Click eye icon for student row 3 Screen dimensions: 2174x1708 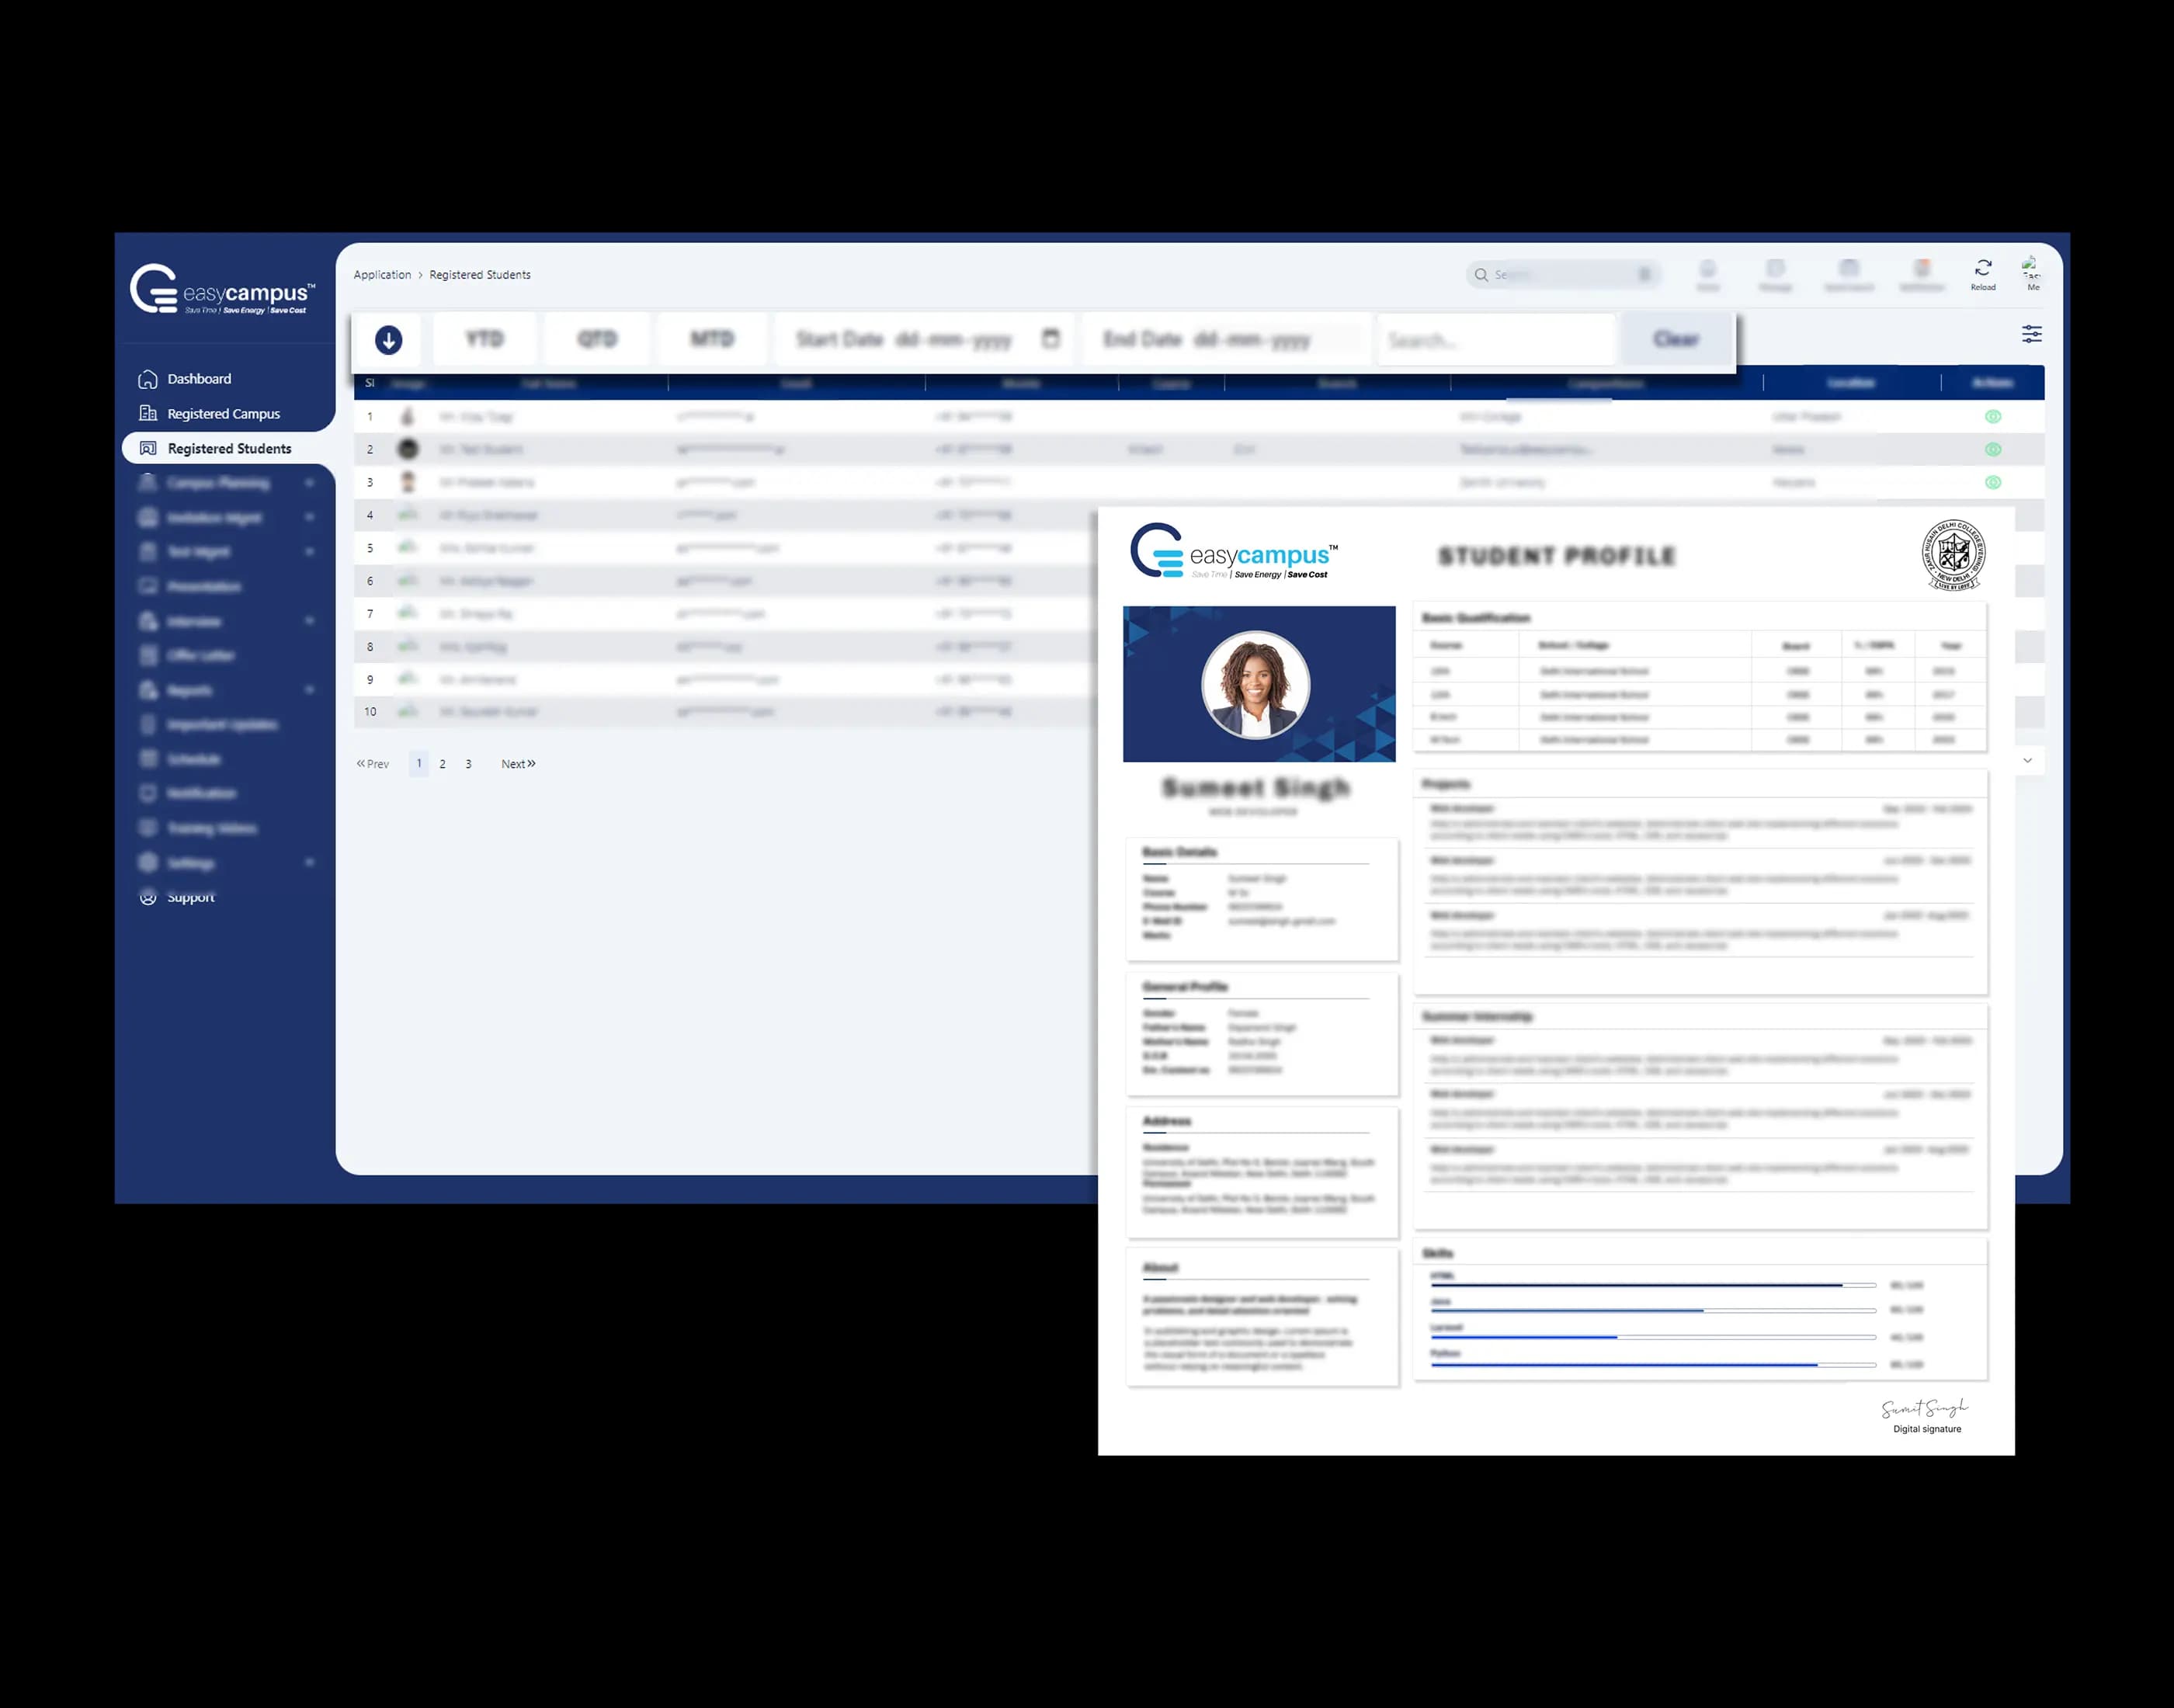[1992, 483]
